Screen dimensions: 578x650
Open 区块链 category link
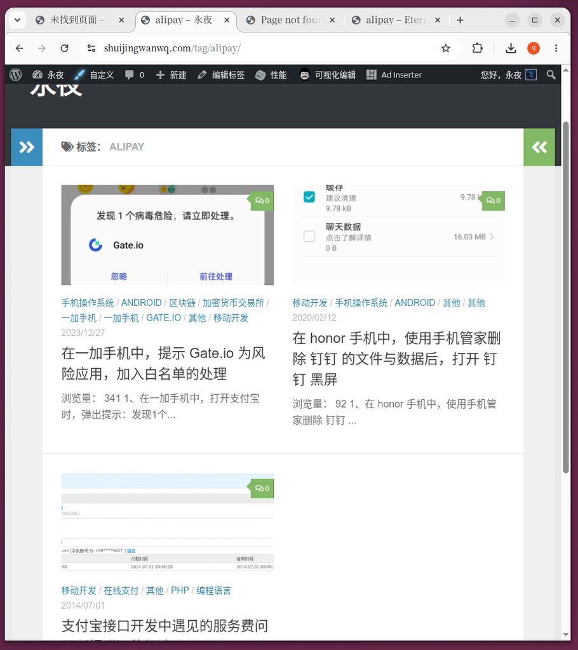pos(182,303)
